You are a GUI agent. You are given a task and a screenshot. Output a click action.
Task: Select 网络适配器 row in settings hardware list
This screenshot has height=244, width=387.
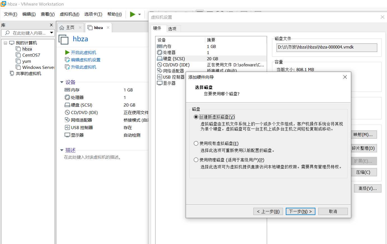click(211, 70)
